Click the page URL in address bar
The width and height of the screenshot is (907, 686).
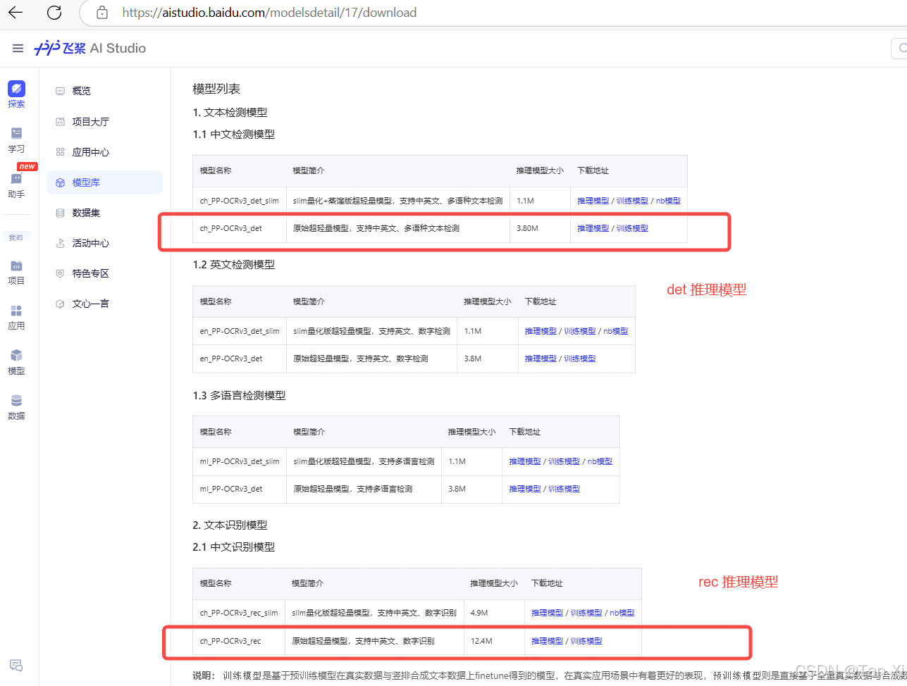click(269, 13)
